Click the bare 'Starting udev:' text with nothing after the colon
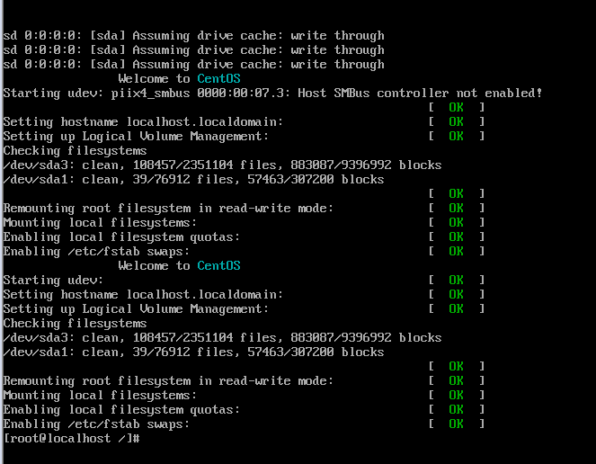 53,280
